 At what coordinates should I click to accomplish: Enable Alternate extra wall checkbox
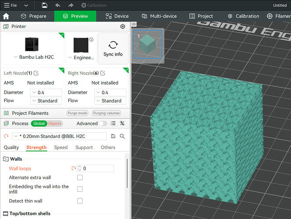[80, 177]
